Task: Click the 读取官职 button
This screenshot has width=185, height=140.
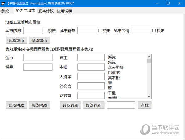Action: point(70,105)
